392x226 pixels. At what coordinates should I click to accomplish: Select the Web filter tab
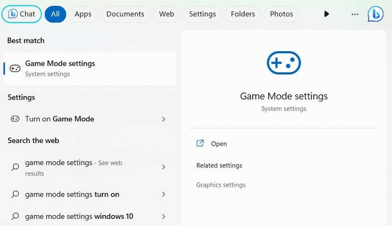pyautogui.click(x=166, y=14)
